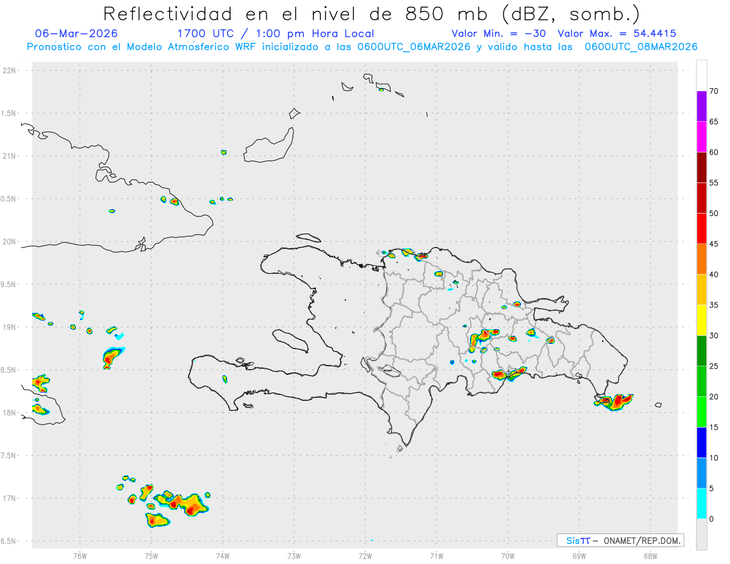
Task: Click the '1700 UTC / 1:00 pm Hora Local' text
Action: (276, 33)
